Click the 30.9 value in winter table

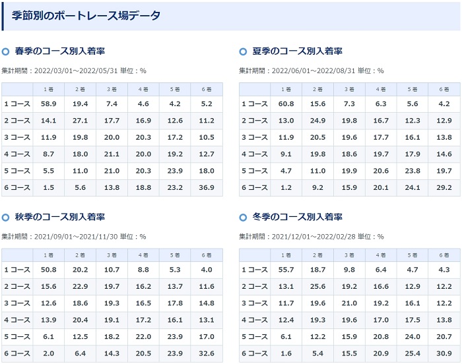444,353
